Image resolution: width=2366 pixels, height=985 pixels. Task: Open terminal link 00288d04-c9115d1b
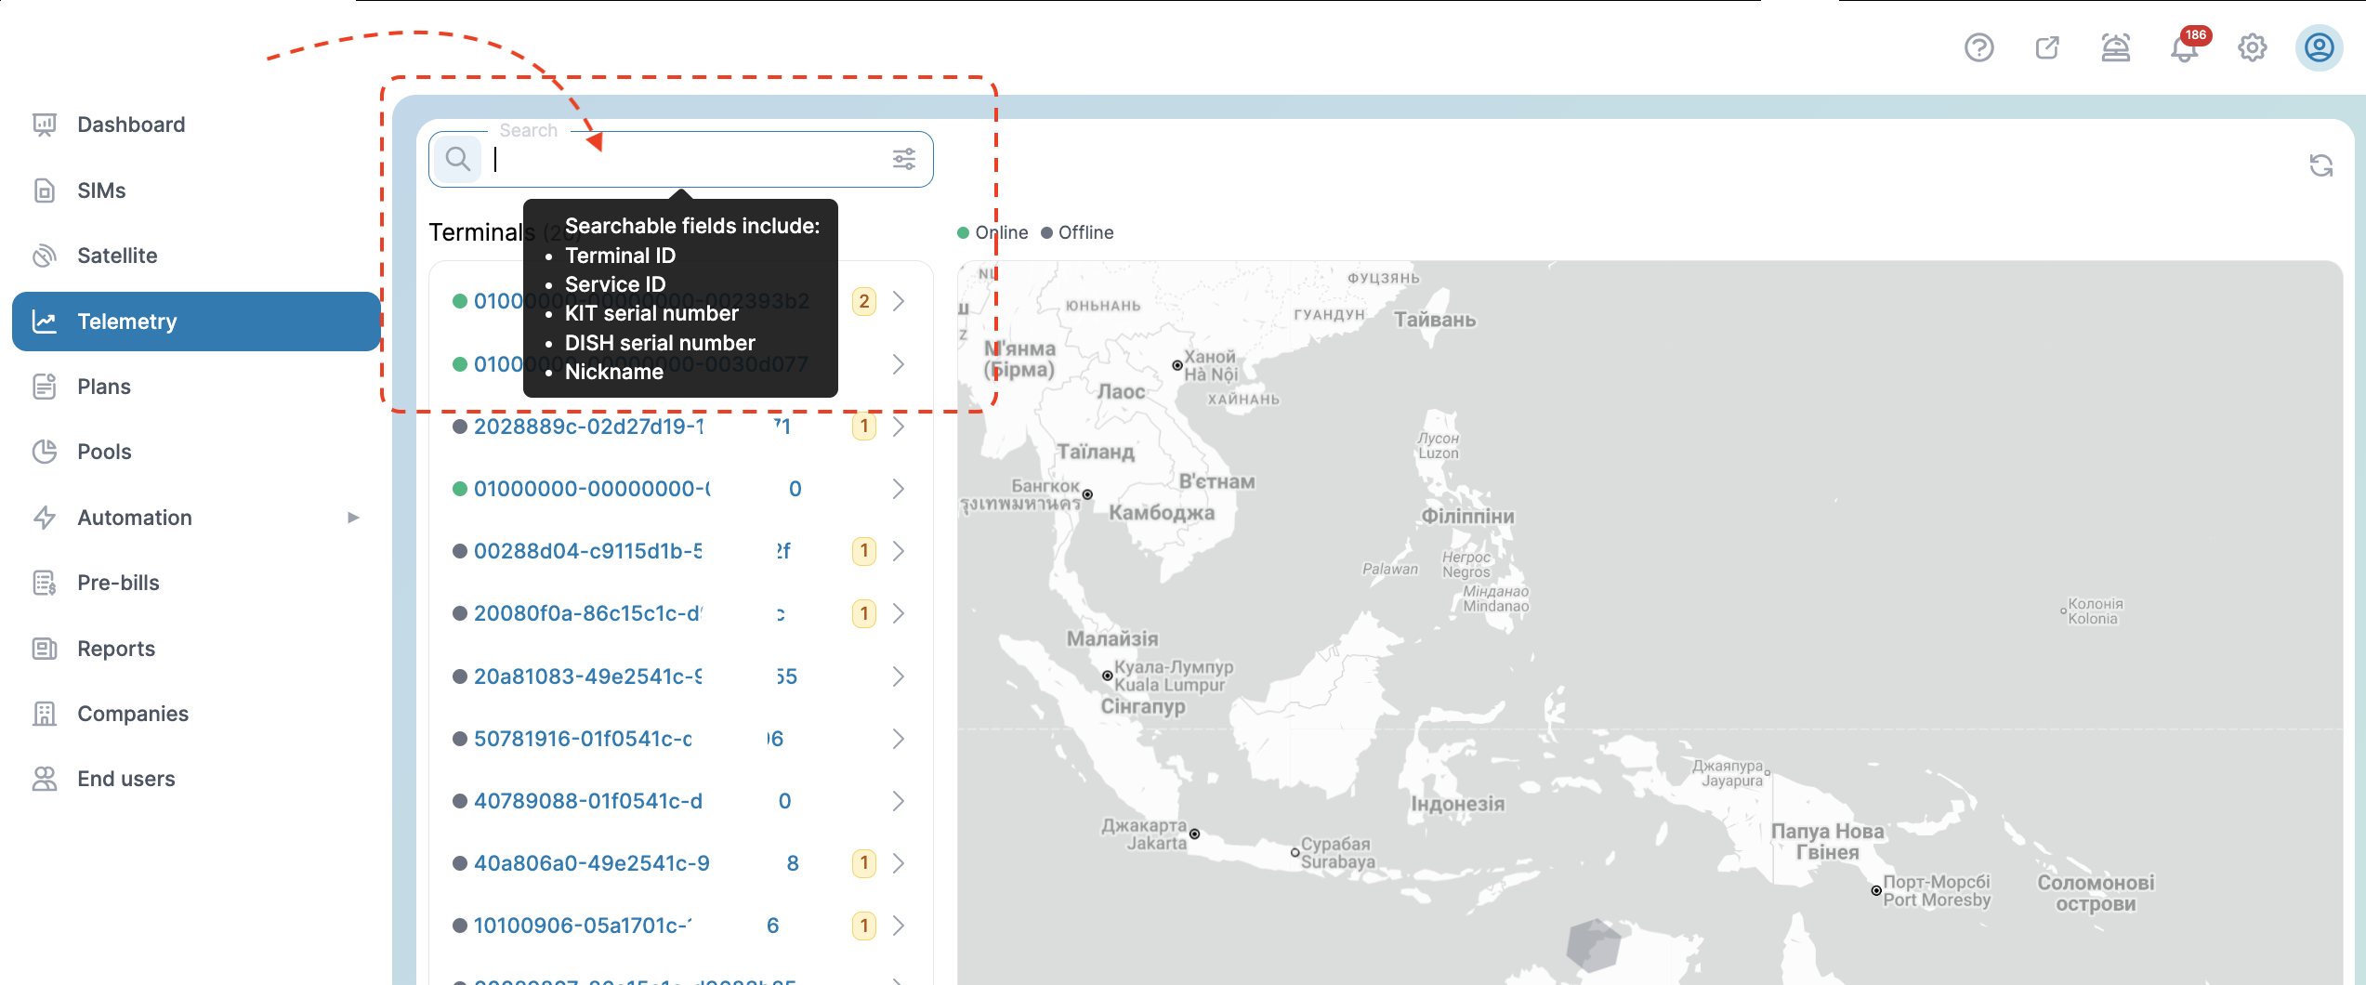tap(587, 551)
